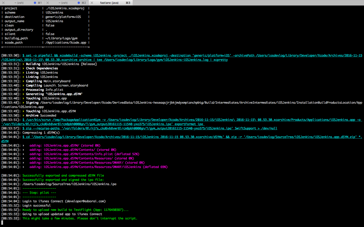The width and height of the screenshot is (364, 227).
Task: Click the '--- Step: pilot ---' line
Action: (39, 193)
